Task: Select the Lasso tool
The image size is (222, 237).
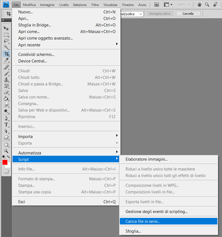Action: click(6, 41)
